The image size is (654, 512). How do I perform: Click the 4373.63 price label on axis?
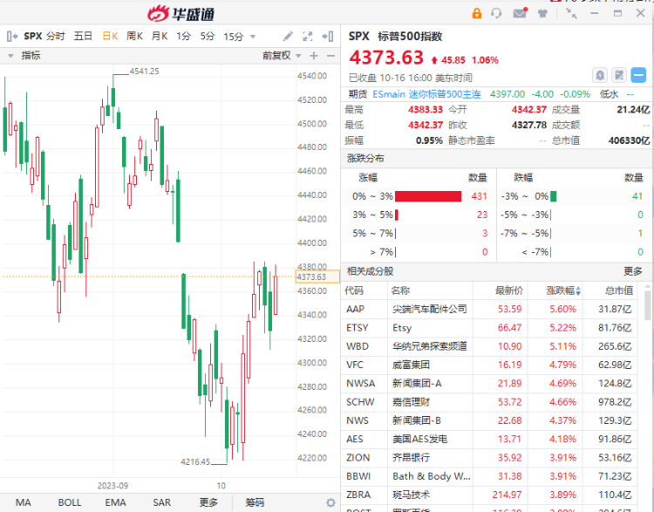317,277
